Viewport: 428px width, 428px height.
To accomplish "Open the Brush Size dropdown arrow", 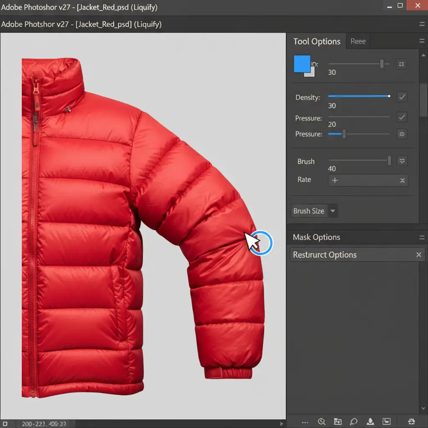I will [x=333, y=211].
